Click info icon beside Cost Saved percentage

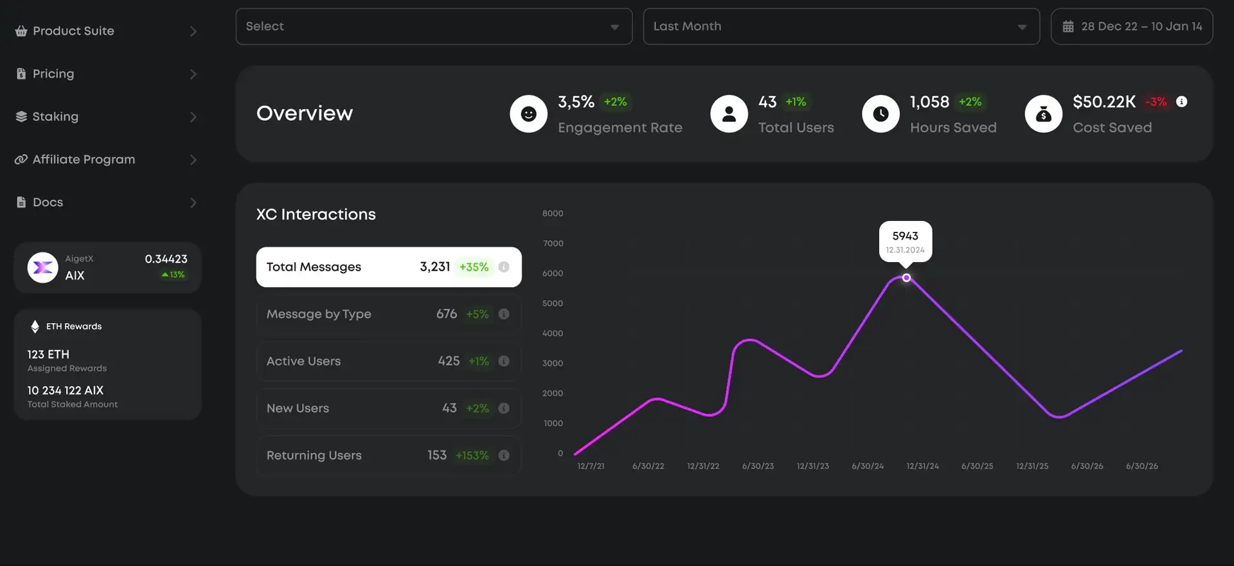[x=1181, y=102]
